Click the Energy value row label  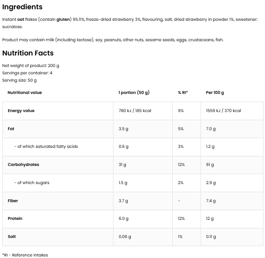pos(21,111)
